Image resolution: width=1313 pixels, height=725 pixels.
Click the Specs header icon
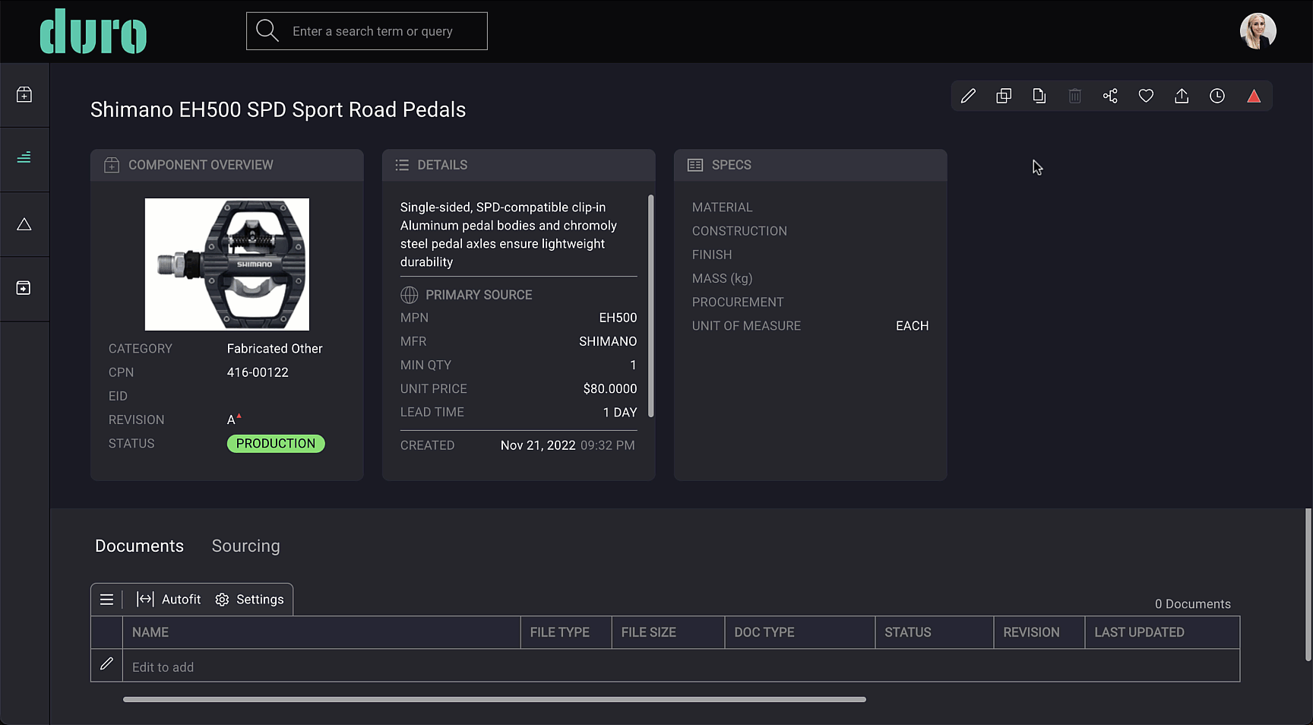(694, 165)
